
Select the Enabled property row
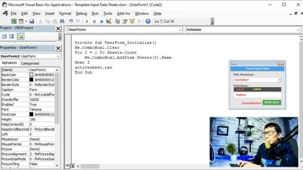(x=28, y=104)
